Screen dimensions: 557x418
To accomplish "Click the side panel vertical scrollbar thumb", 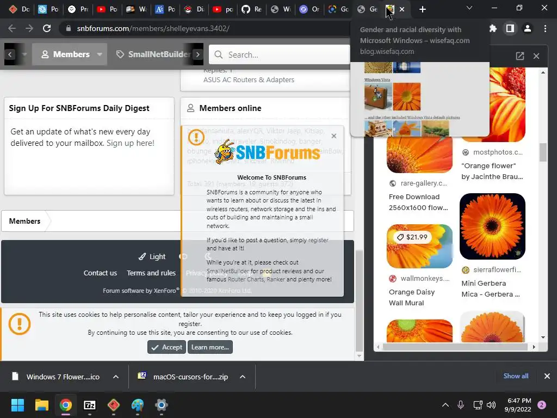I will (543, 152).
